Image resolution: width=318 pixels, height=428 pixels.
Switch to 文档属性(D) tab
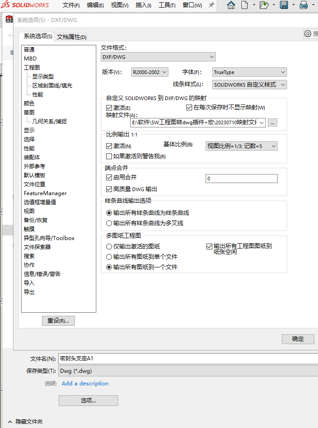pos(72,37)
